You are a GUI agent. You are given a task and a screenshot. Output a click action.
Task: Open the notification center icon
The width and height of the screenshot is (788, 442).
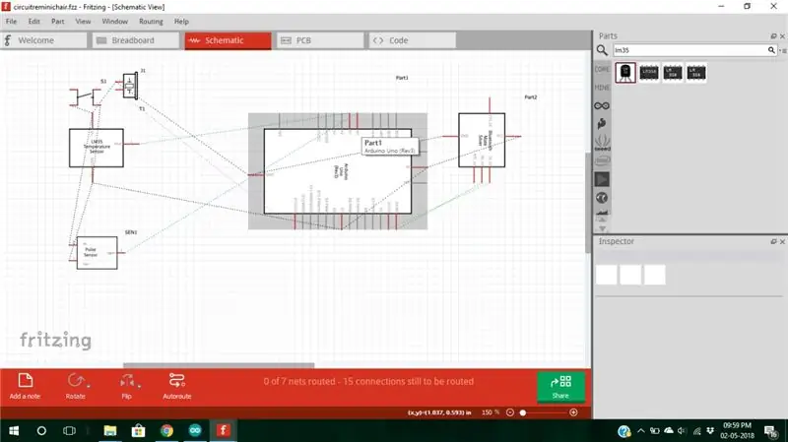tap(771, 431)
